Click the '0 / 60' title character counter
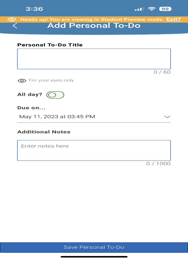Screen dimensions: 188x260 [162, 72]
